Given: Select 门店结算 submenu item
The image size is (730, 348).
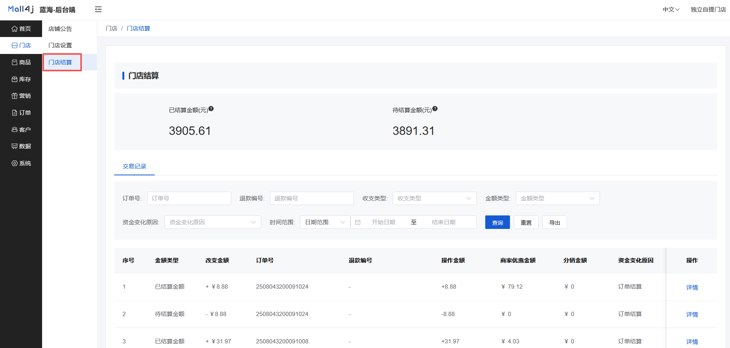Looking at the screenshot, I should (x=69, y=62).
